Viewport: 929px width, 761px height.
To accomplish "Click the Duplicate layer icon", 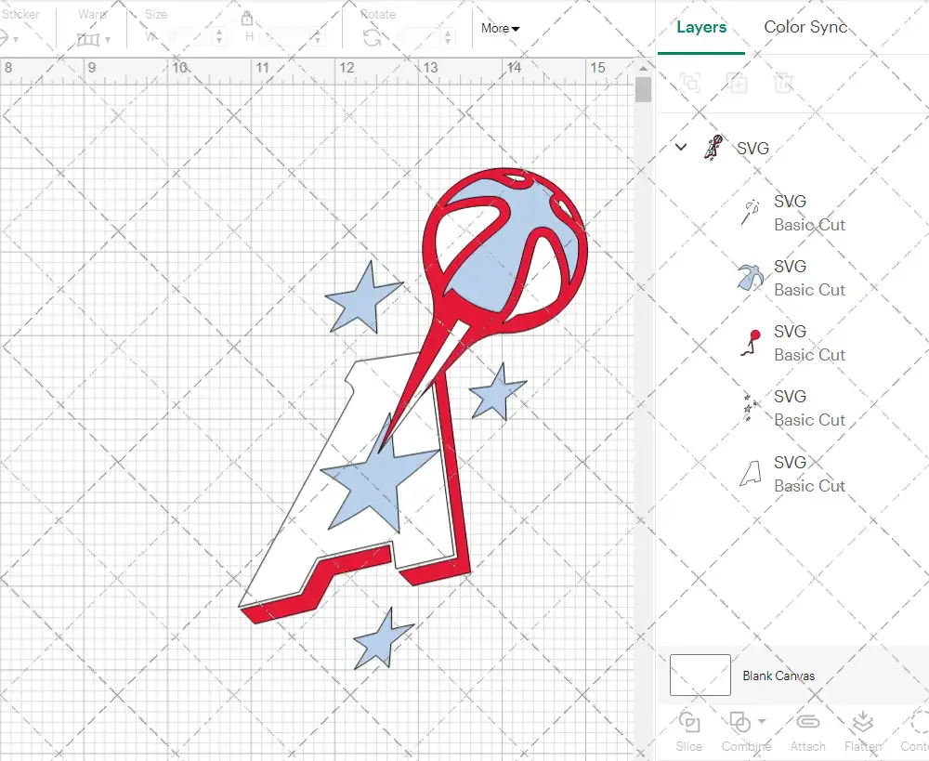I will tap(737, 83).
